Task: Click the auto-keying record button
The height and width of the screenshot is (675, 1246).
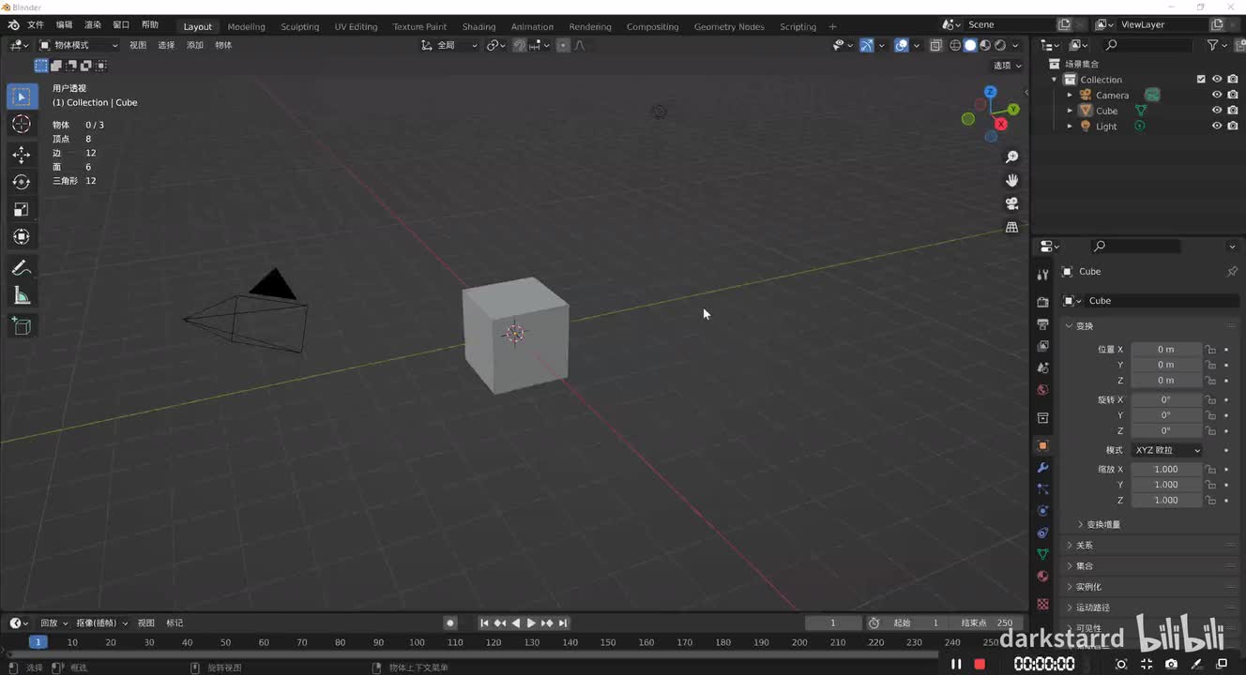Action: pyautogui.click(x=450, y=623)
